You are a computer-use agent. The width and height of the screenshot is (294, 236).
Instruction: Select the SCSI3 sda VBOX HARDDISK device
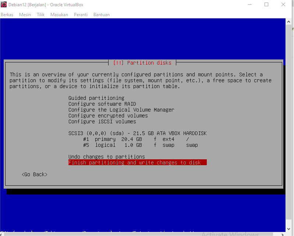pyautogui.click(x=137, y=133)
